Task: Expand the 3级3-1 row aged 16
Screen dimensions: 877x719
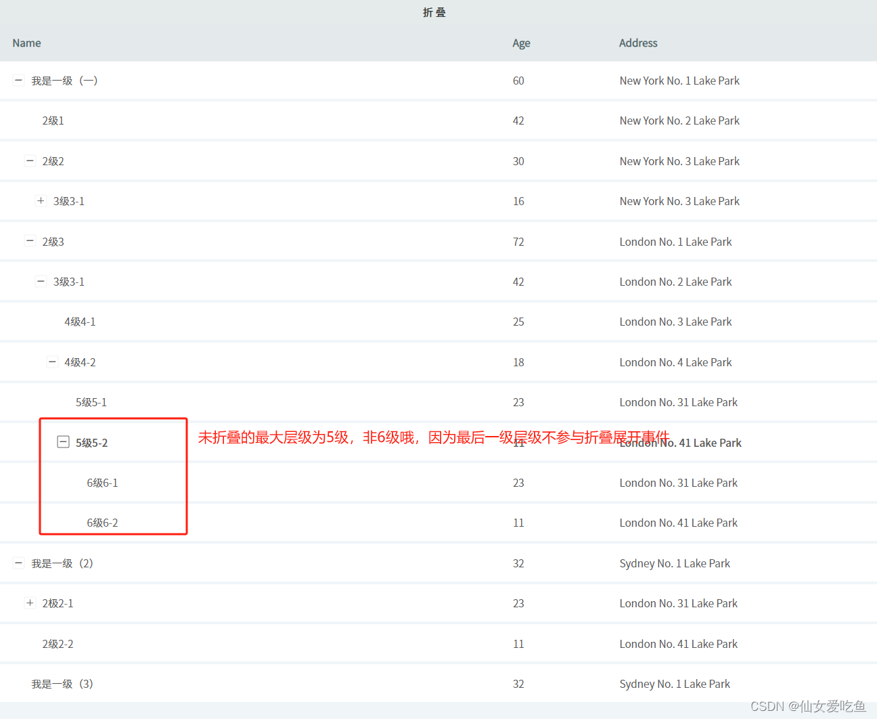Action: point(41,200)
